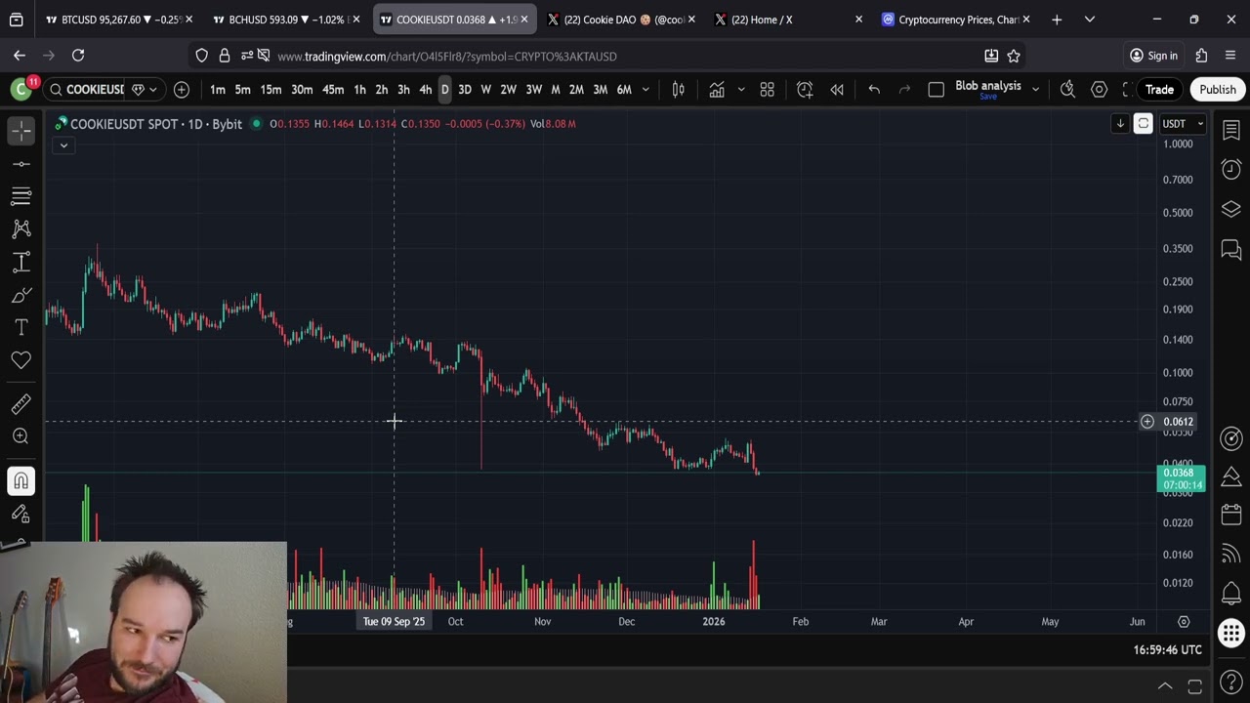The image size is (1250, 703).
Task: Switch to the Home / X tab
Action: point(789,20)
